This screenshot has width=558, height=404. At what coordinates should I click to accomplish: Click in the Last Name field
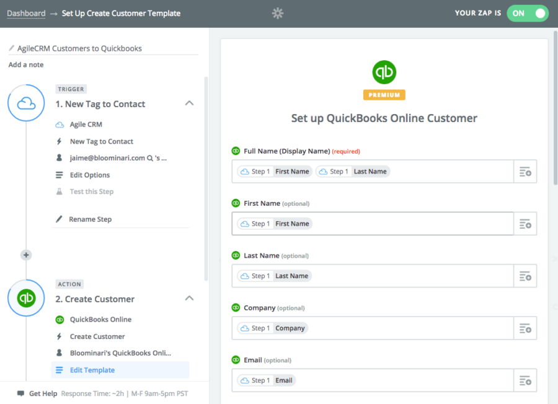coord(373,276)
